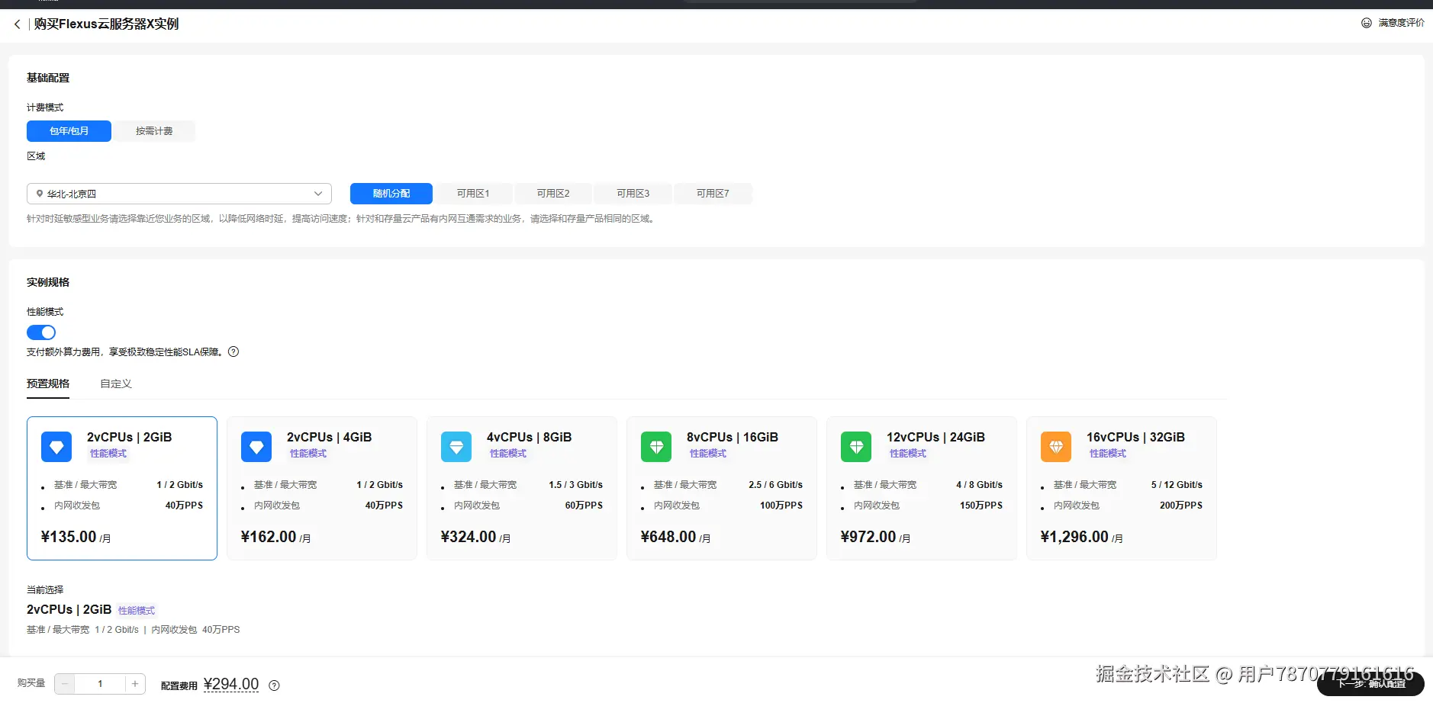Choose the ¥648.00/月 spec card

tap(722, 488)
